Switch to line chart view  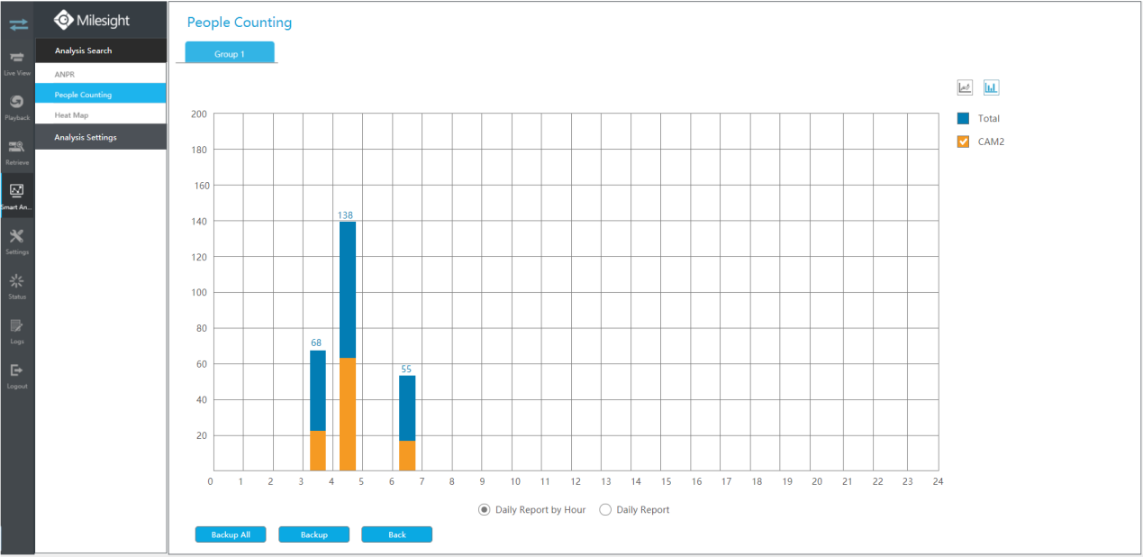[965, 87]
